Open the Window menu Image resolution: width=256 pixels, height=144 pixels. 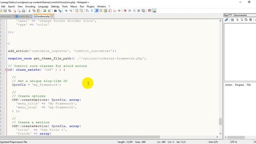point(101,6)
